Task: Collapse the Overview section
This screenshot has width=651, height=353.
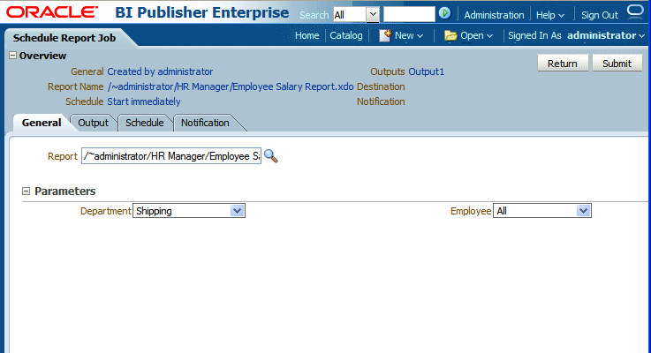Action: [x=13, y=56]
